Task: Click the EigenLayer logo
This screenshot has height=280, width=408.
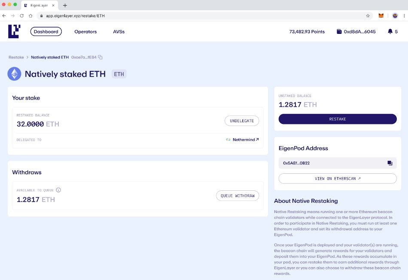Action: point(14,31)
